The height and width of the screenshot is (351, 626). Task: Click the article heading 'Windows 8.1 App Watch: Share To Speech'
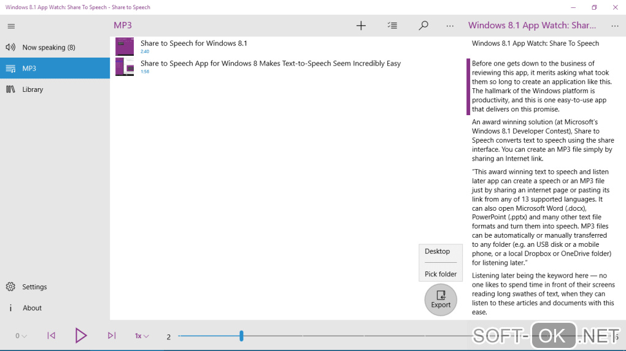(535, 43)
